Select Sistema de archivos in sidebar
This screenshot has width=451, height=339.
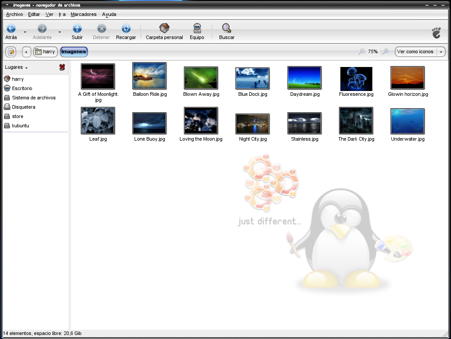tap(36, 98)
